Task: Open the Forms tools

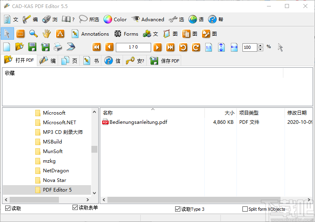Action: click(126, 34)
